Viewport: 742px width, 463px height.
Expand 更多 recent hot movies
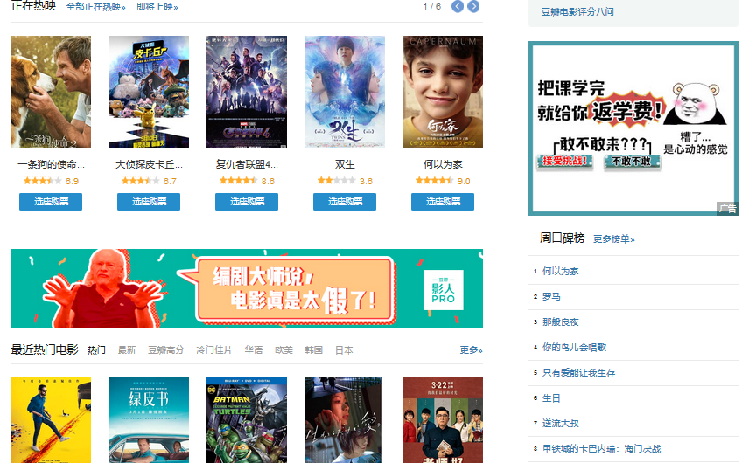(471, 350)
